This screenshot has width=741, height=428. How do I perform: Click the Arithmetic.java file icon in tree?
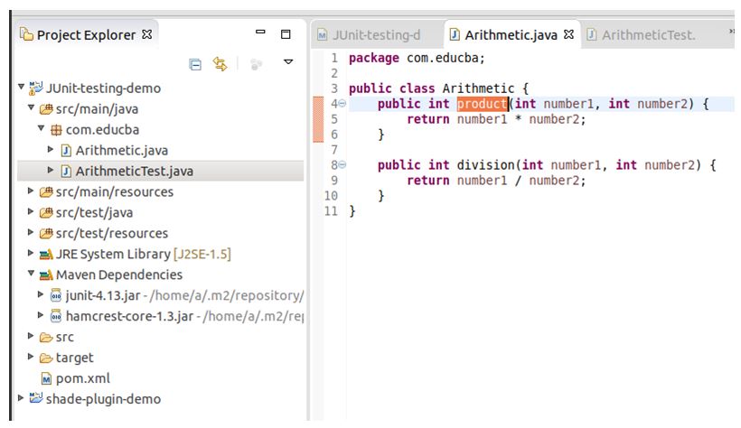coord(66,151)
